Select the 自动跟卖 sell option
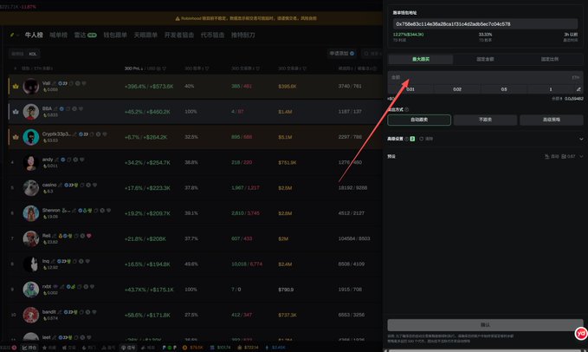 coord(419,120)
